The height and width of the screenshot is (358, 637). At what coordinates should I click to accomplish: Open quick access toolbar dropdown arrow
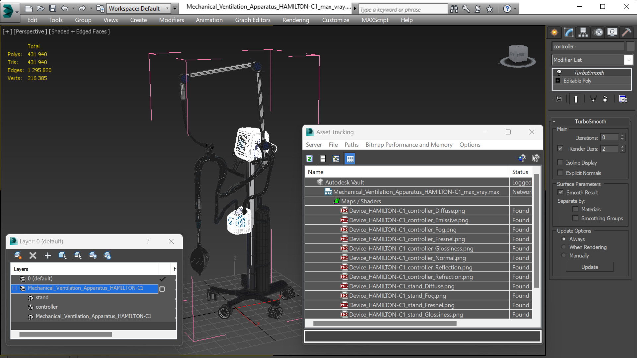click(x=175, y=8)
